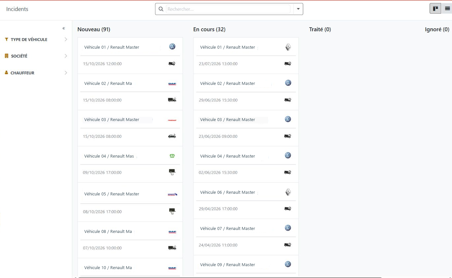Click the green logo on Nouveau Véhicule 04
452x278 pixels.
tap(172, 156)
